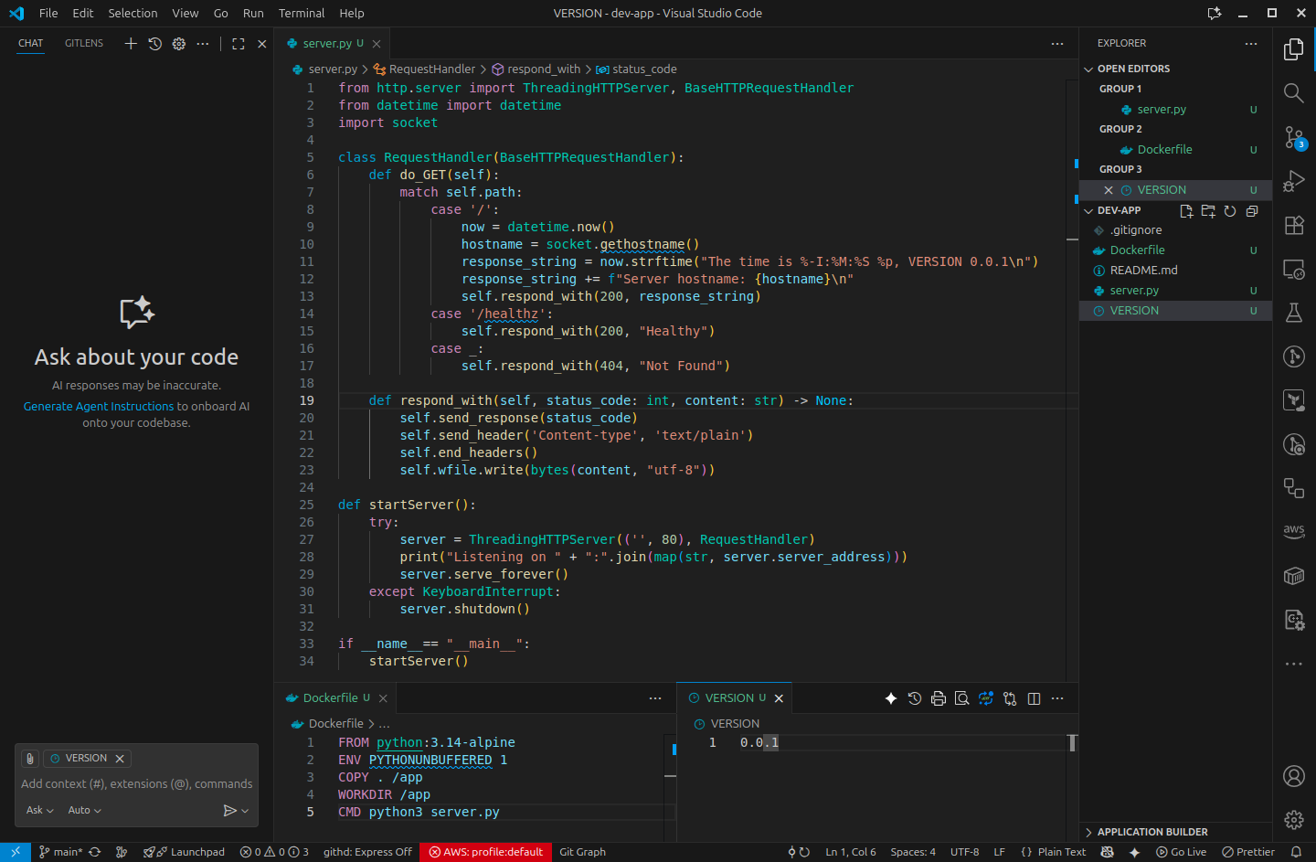1316x862 pixels.
Task: Open the Ask chat mode dropdown
Action: (x=39, y=810)
